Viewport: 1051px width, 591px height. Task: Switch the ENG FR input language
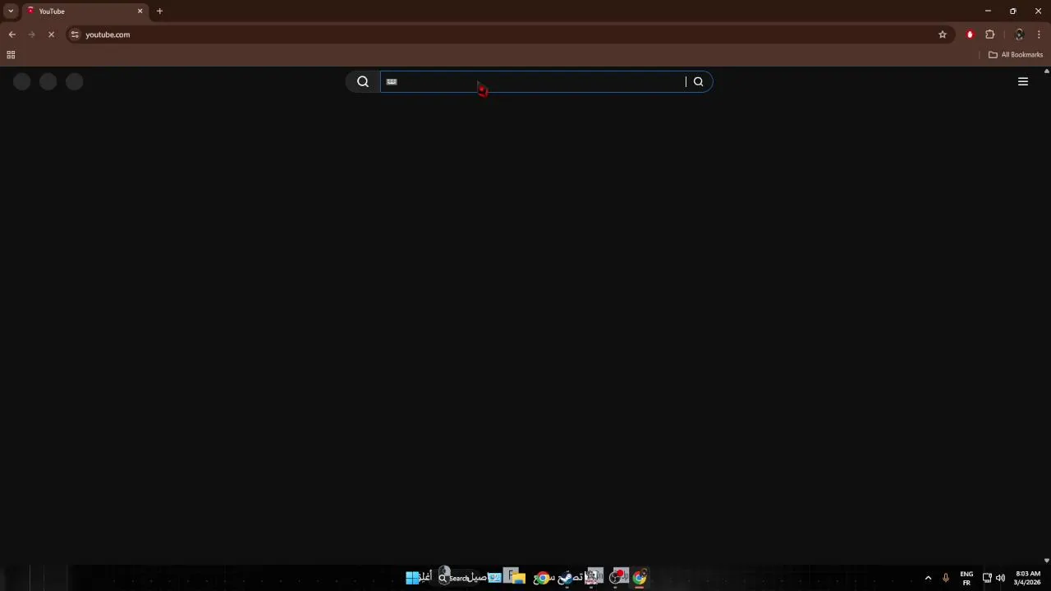click(966, 578)
